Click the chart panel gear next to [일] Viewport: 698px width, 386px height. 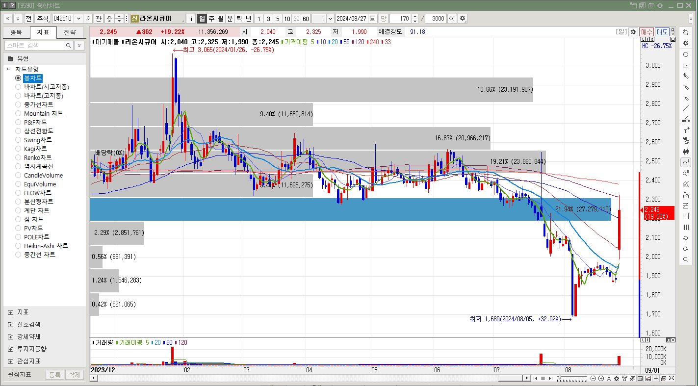click(633, 31)
